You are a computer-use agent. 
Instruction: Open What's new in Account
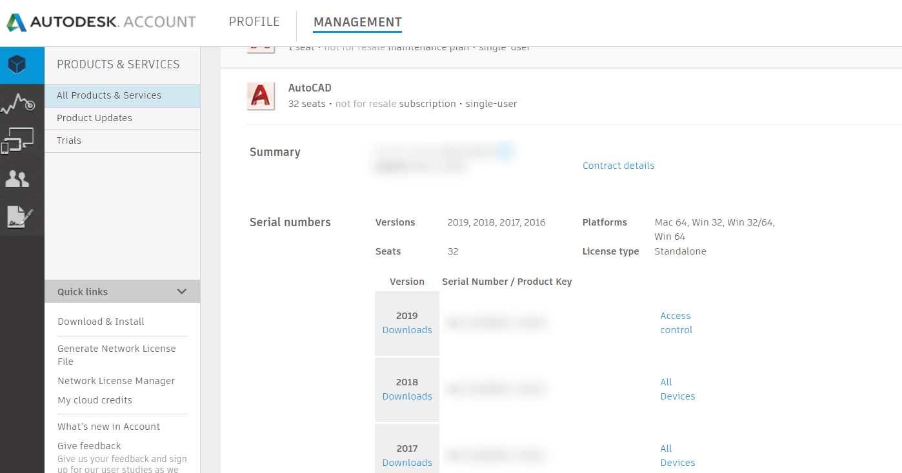click(108, 427)
